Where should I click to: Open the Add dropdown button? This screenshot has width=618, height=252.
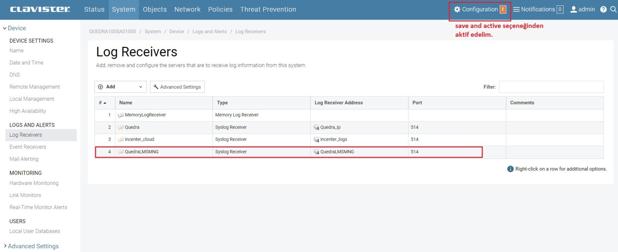coord(120,87)
